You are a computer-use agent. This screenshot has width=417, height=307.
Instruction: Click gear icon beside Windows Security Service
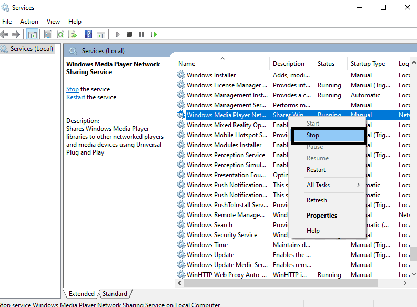[x=181, y=234]
